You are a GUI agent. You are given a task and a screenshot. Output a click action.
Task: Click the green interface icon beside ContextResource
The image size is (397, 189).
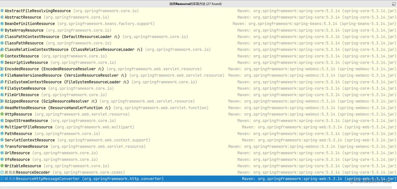2,56
